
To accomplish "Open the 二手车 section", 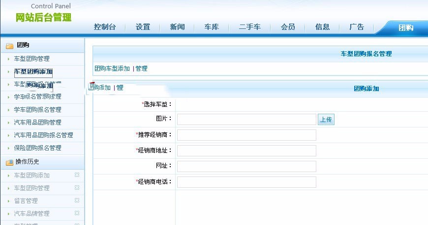I will (x=249, y=27).
